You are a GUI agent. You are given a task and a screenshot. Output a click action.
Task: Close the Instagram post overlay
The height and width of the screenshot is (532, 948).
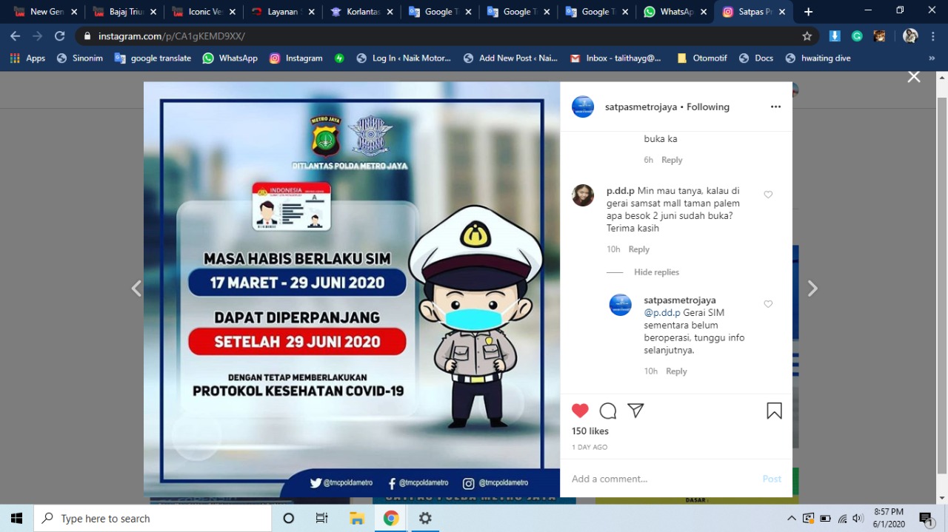point(914,77)
